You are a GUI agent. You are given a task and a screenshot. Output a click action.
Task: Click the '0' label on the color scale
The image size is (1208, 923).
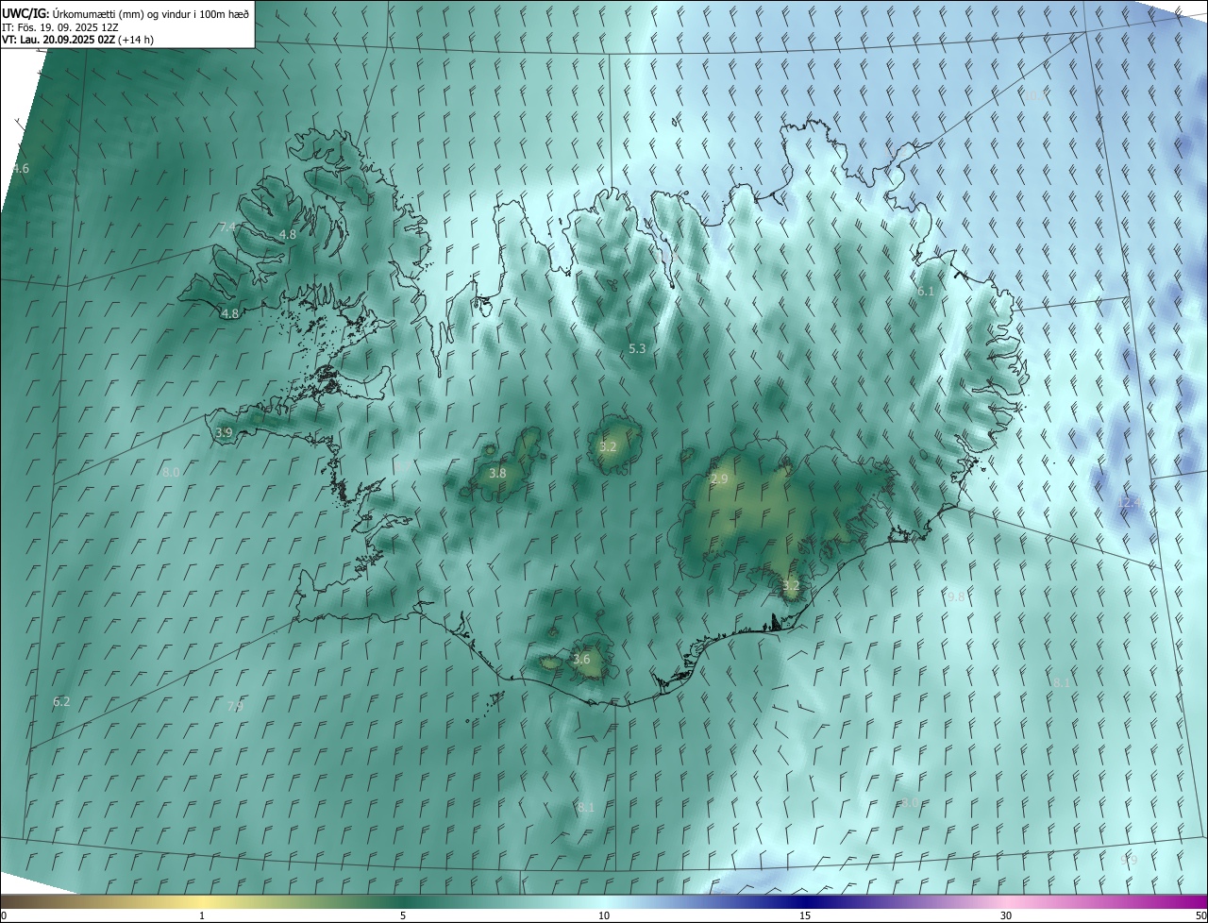tap(4, 916)
